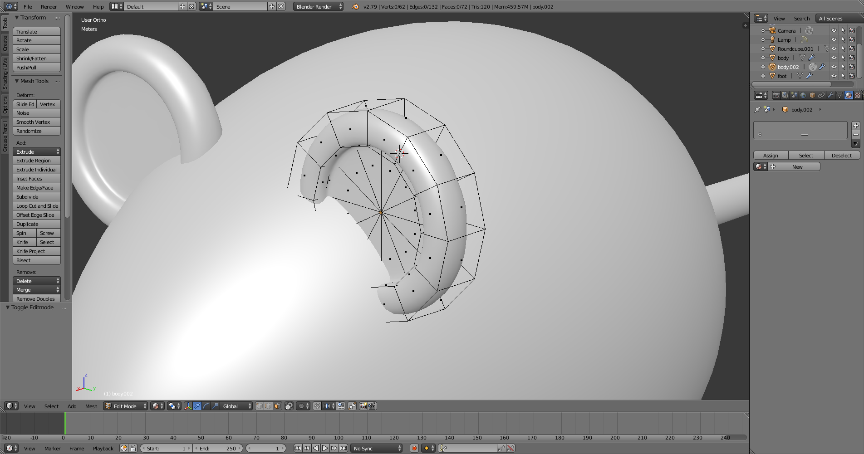The height and width of the screenshot is (454, 864).
Task: Click the Assign material button
Action: click(x=771, y=156)
